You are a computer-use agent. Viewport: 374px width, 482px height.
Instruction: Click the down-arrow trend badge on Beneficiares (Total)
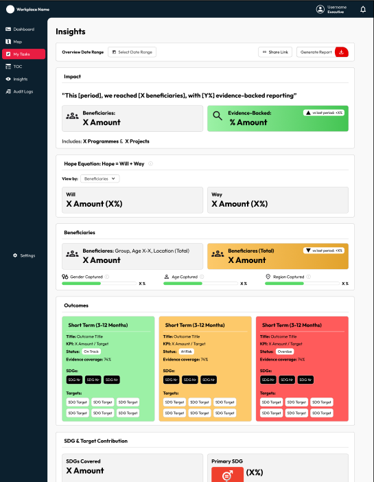[324, 251]
